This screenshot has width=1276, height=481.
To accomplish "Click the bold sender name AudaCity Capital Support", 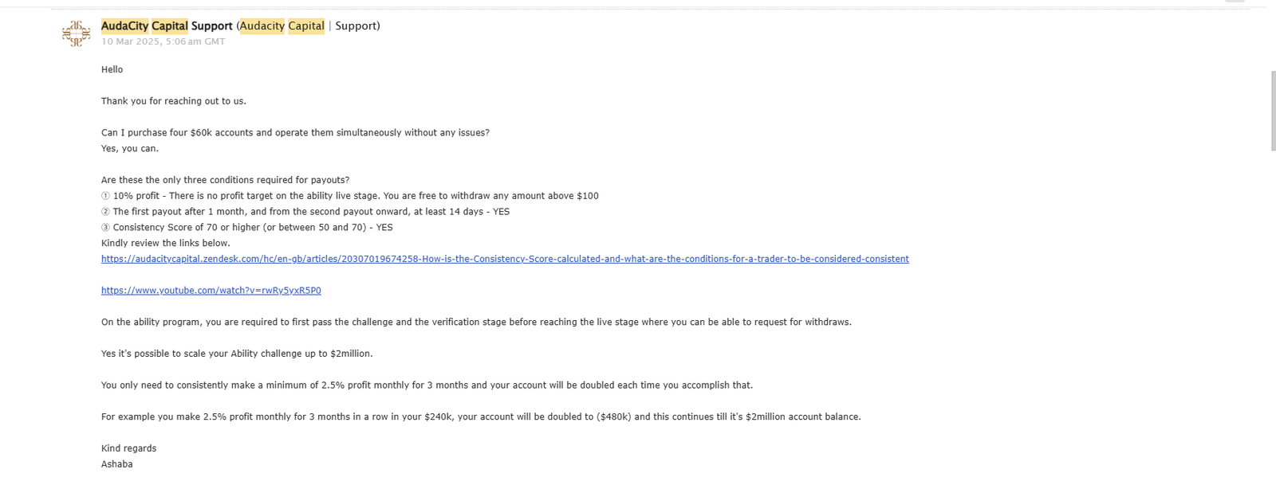I will pyautogui.click(x=167, y=25).
